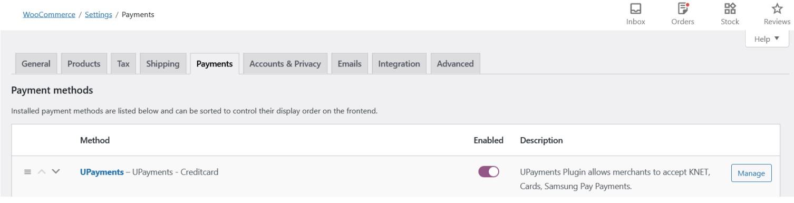
Task: Open the Tax tab
Action: coord(123,64)
